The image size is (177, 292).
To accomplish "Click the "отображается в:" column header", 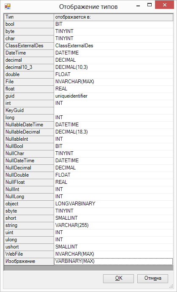I will tap(113, 17).
